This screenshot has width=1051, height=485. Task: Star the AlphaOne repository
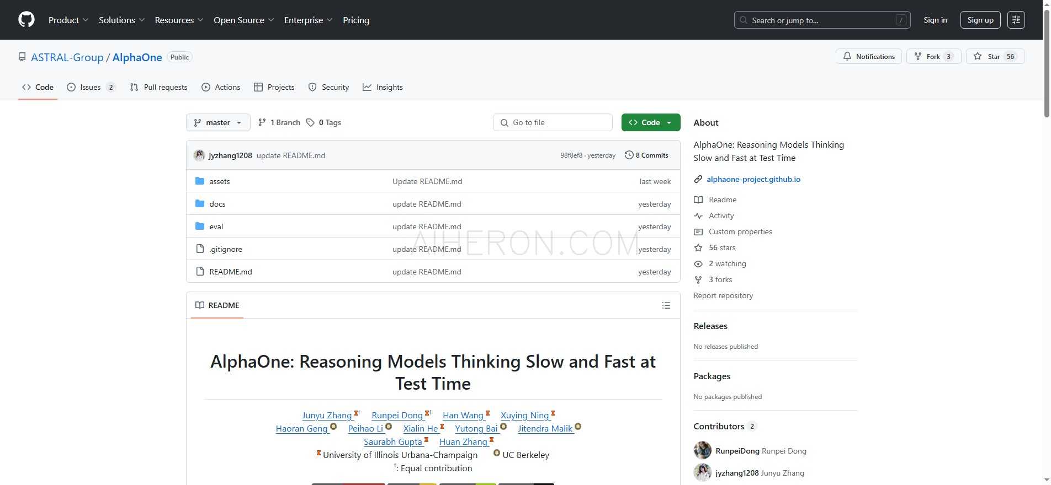click(x=995, y=56)
